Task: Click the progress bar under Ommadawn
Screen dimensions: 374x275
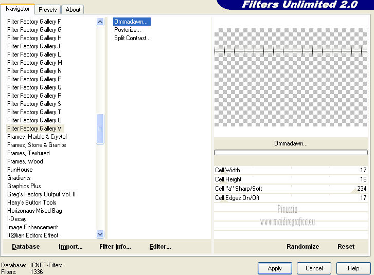Action: (x=291, y=153)
